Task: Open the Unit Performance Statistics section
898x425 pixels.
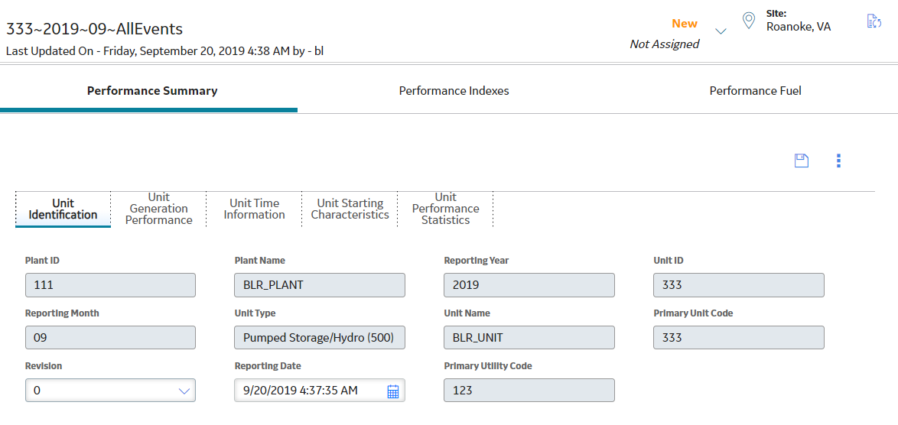Action: click(x=446, y=209)
